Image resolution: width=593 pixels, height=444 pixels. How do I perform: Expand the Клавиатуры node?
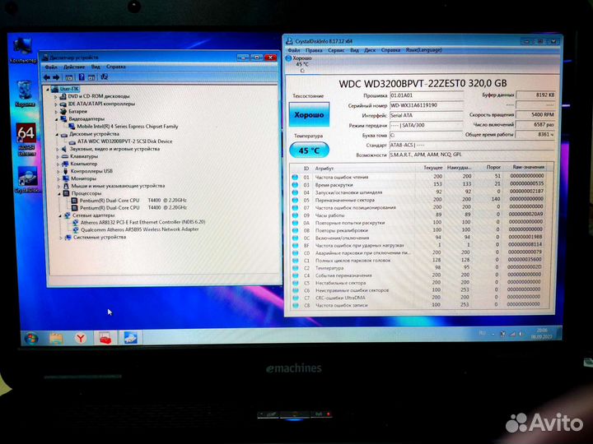click(58, 157)
